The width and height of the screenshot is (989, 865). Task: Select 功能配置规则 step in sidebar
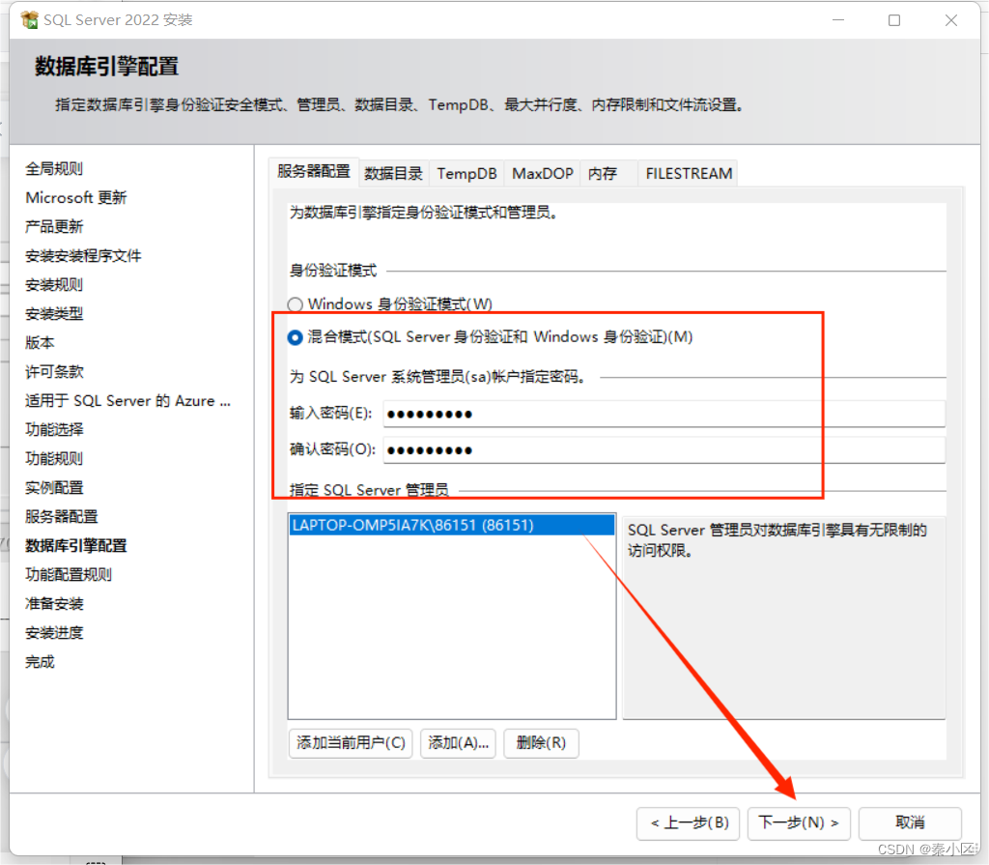[x=69, y=575]
